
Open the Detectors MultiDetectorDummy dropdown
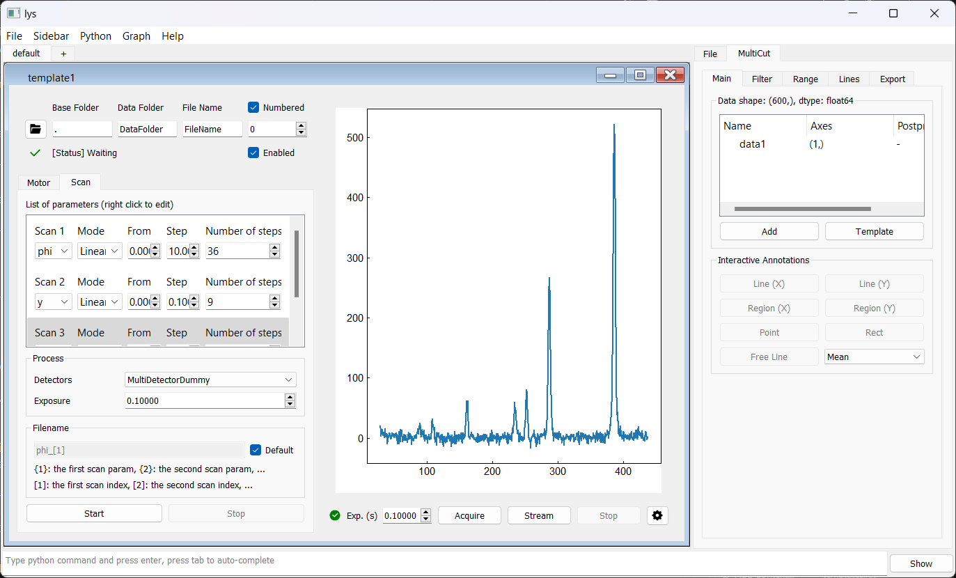(210, 380)
